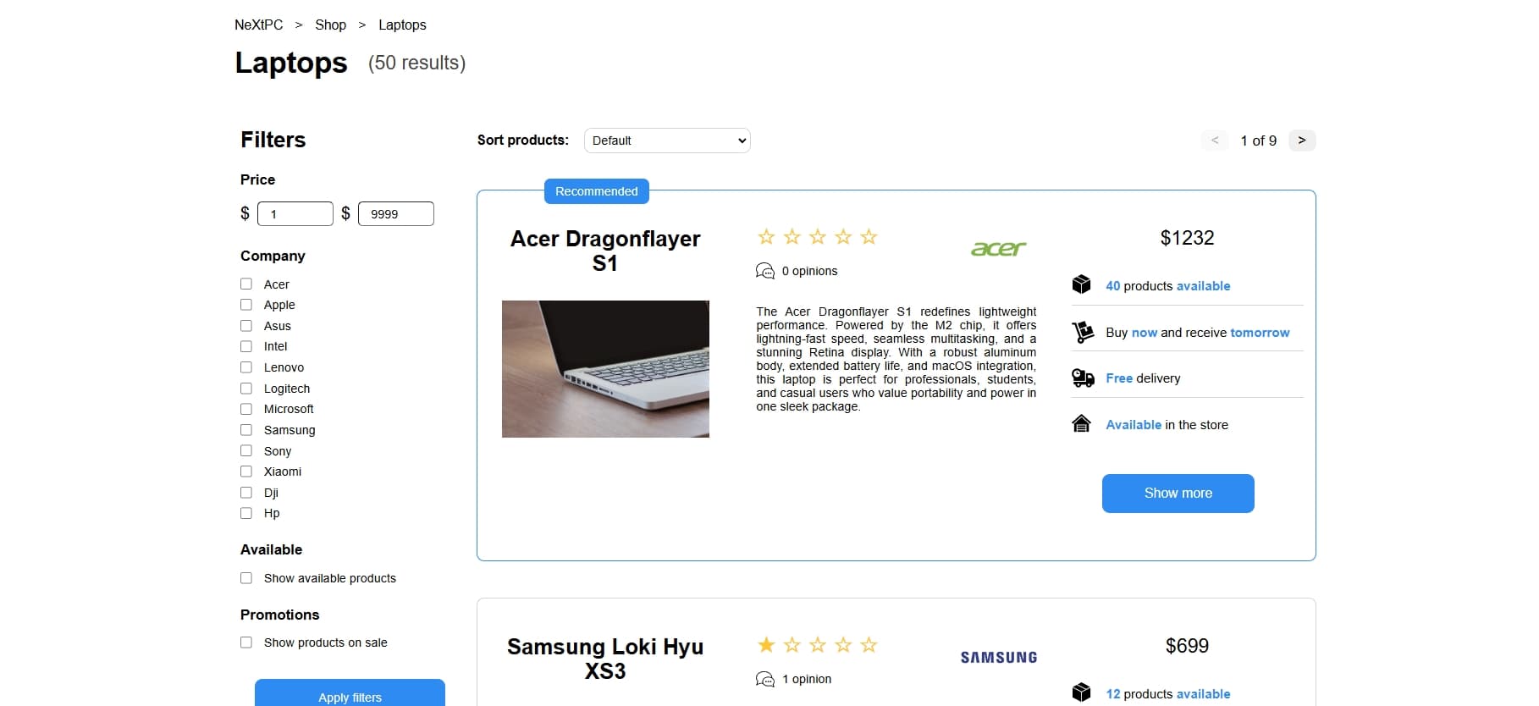Click the delivery truck icon beside Free delivery
The height and width of the screenshot is (706, 1539).
(x=1083, y=378)
